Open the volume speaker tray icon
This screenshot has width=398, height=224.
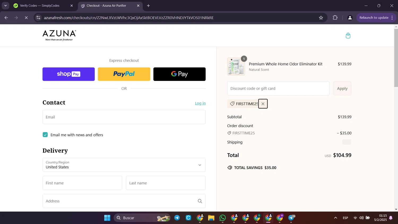(361, 218)
